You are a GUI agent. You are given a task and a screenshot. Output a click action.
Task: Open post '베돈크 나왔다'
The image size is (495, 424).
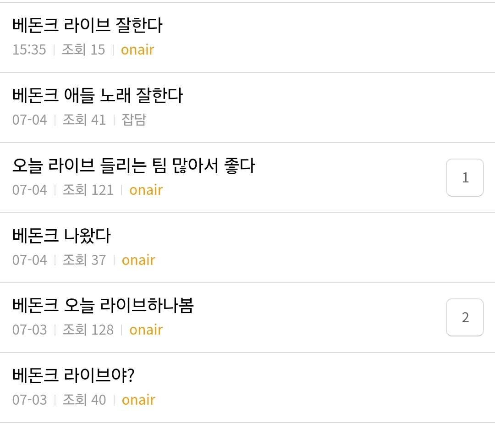click(x=61, y=236)
